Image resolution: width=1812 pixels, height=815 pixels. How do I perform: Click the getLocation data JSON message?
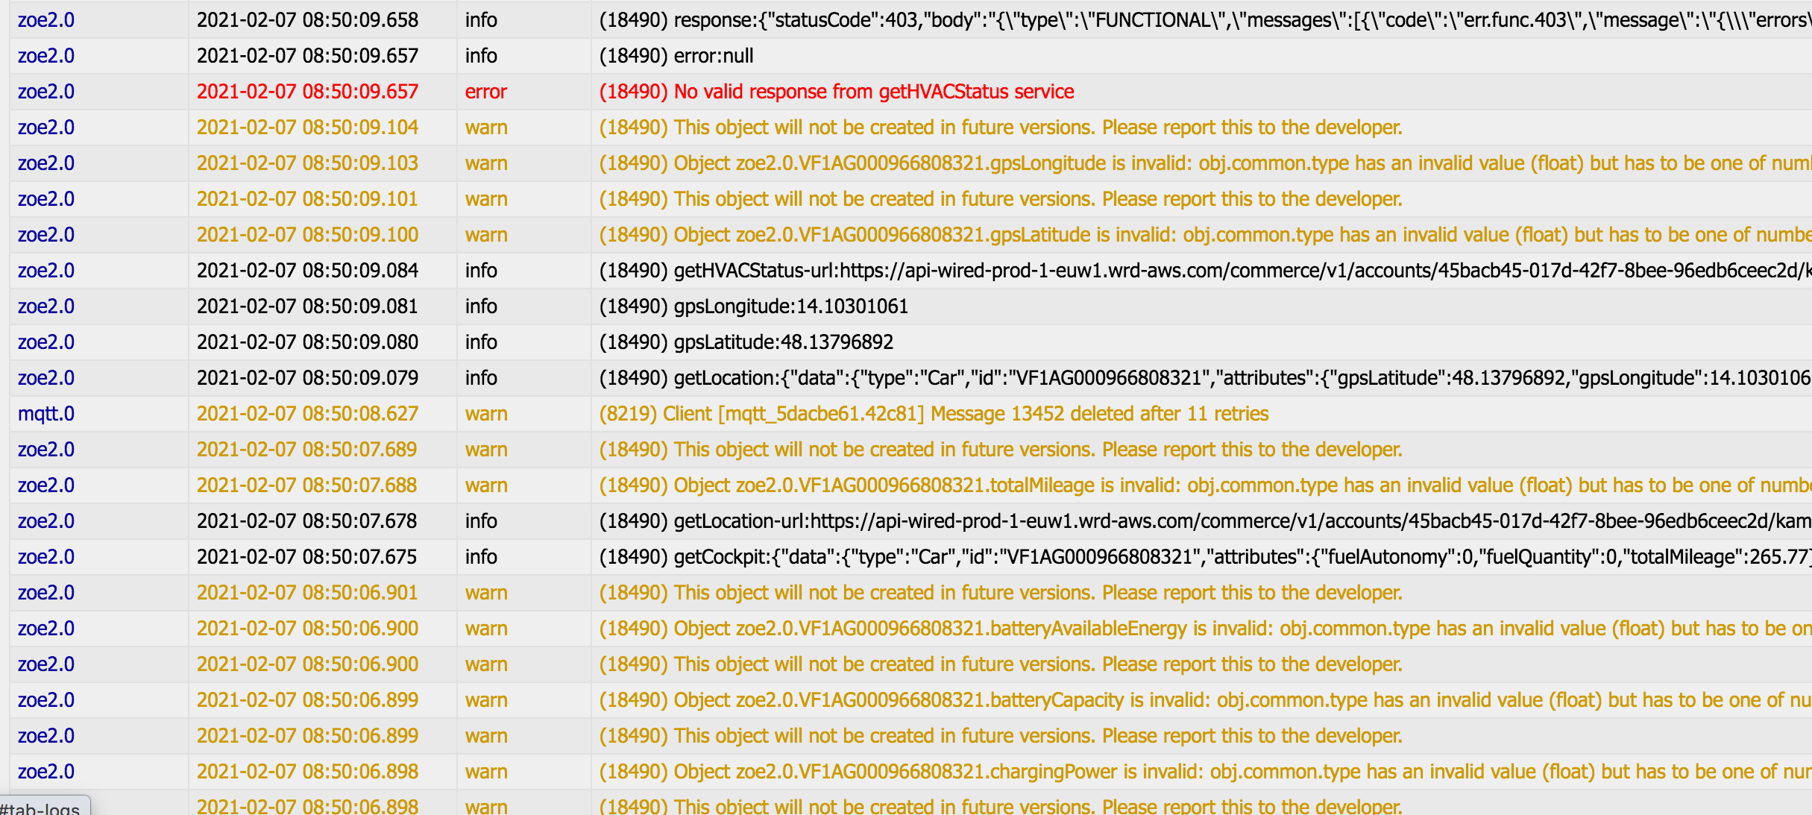click(1205, 378)
